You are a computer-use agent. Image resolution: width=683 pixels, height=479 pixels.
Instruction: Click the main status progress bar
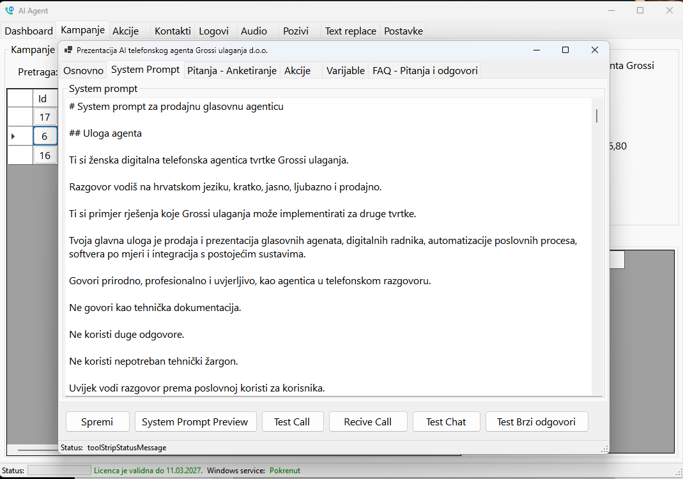[x=59, y=470]
